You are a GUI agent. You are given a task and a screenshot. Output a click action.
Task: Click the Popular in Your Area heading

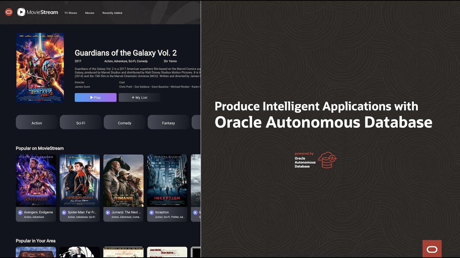[x=36, y=241]
